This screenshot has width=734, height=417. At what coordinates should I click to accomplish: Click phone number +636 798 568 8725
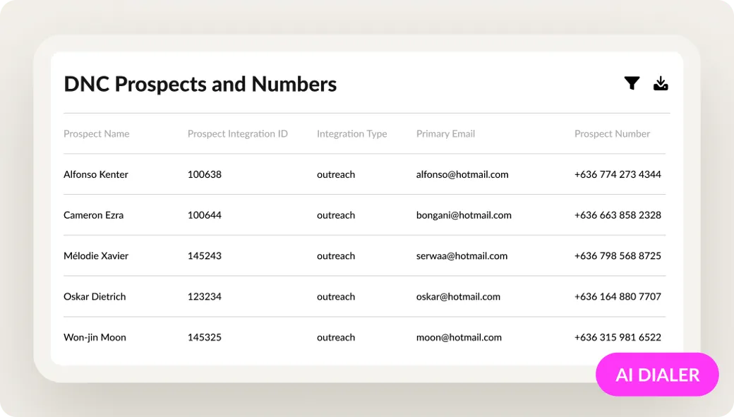618,255
